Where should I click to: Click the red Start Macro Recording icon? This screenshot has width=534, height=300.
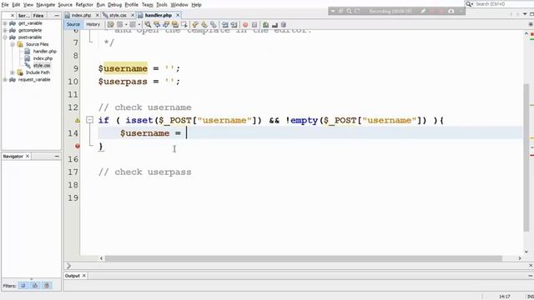245,24
